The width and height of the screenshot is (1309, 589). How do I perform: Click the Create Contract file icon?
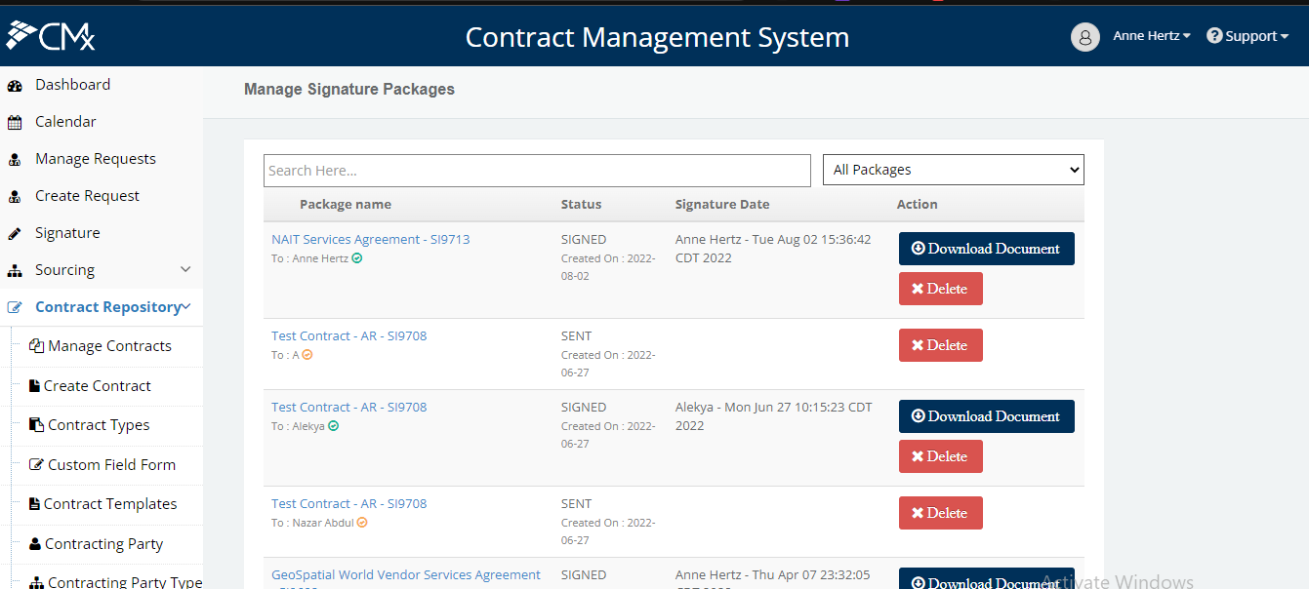click(x=34, y=386)
